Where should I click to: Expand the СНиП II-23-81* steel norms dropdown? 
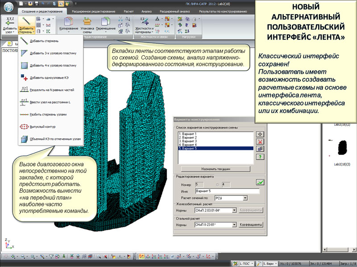click(x=234, y=225)
